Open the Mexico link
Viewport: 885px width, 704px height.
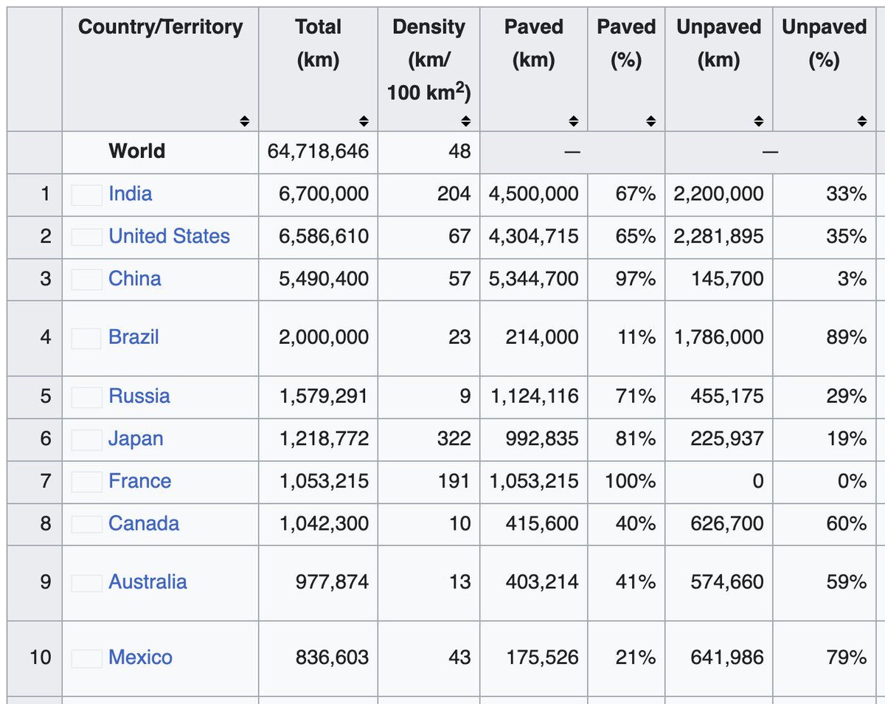coord(140,658)
